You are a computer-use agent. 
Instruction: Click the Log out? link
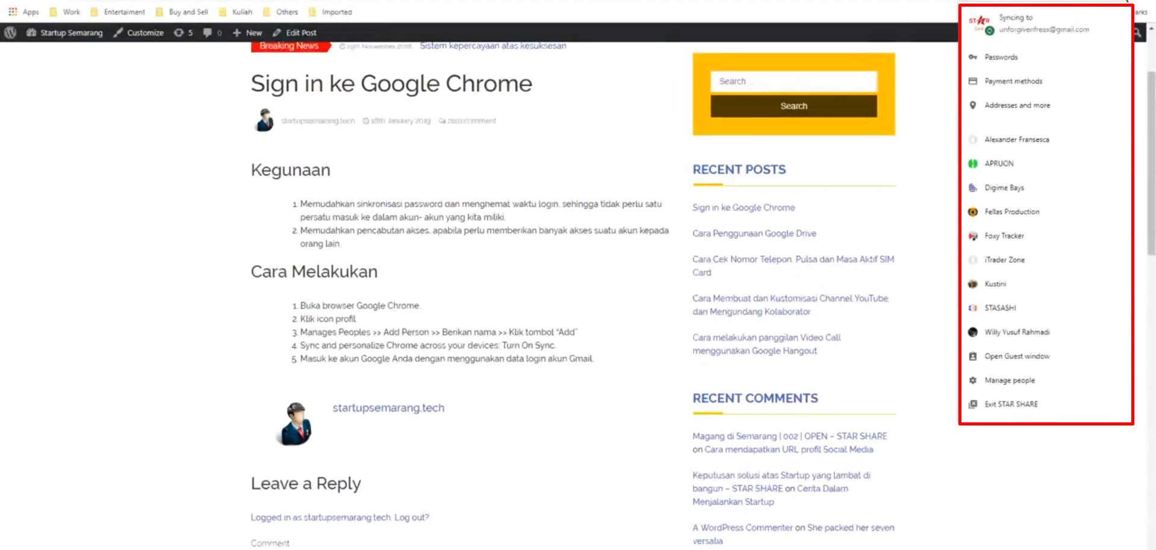[412, 518]
